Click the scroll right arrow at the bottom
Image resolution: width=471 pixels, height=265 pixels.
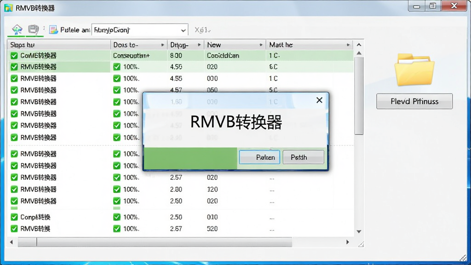(x=348, y=242)
